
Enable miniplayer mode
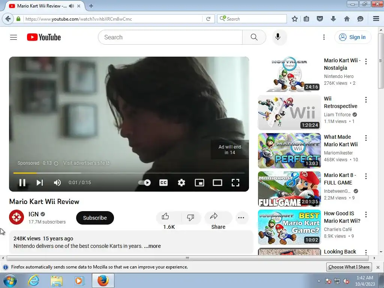pyautogui.click(x=199, y=183)
